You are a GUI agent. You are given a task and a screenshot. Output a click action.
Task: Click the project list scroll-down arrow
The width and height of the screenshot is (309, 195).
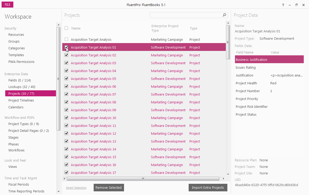[228, 174]
